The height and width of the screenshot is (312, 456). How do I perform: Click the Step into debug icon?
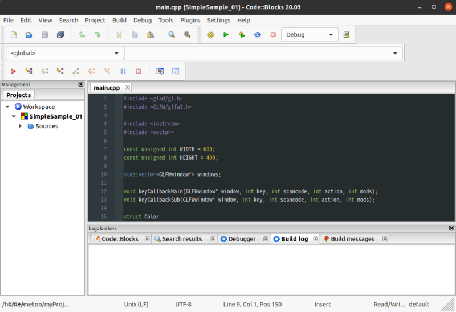pos(60,71)
